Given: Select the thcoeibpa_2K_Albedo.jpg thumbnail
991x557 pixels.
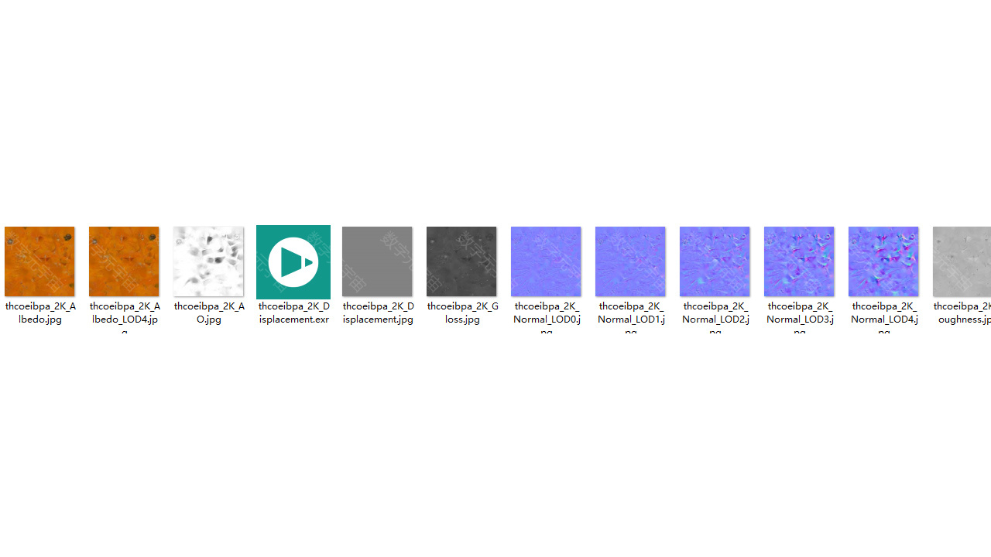Looking at the screenshot, I should pos(39,261).
